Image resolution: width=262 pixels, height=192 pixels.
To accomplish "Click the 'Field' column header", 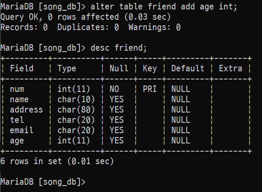I will point(22,68).
